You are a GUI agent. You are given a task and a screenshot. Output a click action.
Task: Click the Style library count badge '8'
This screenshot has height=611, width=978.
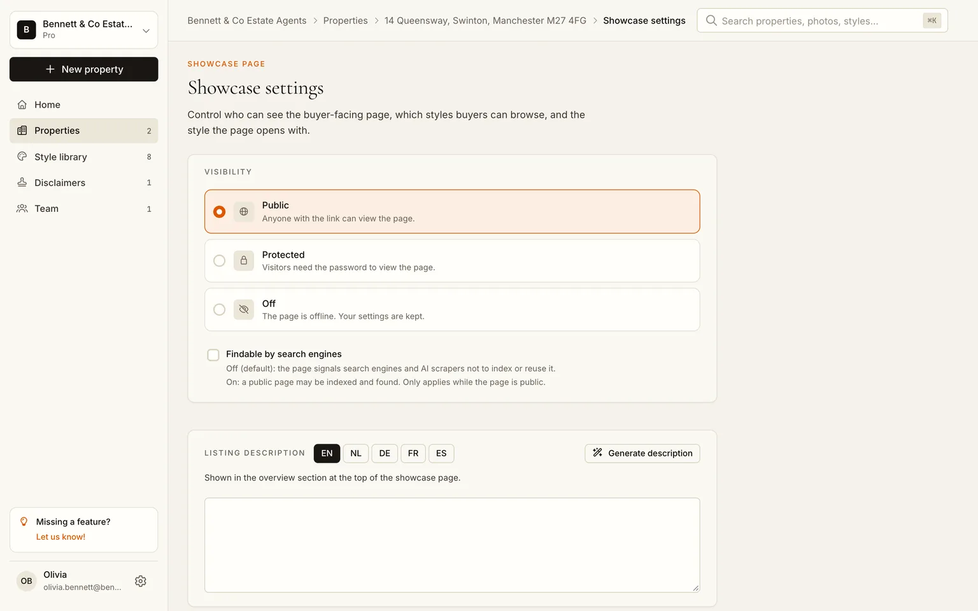[x=149, y=157]
